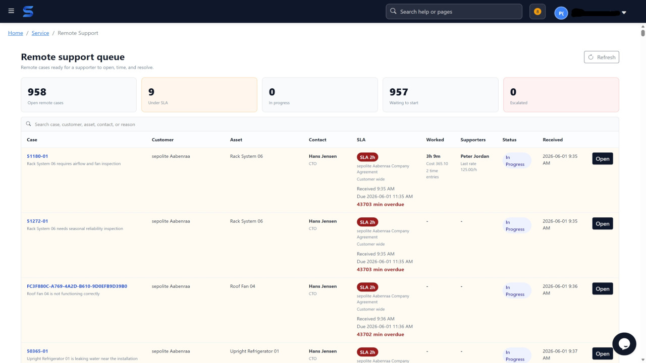Click the Supporters column header
This screenshot has height=363, width=646.
click(473, 140)
